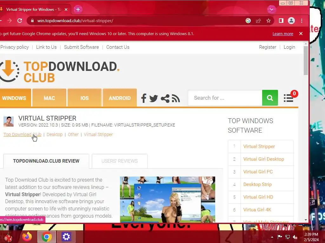Switch to TOPDOWNLOAD.CLUB REVIEW tab
The width and height of the screenshot is (325, 243).
coord(46,161)
